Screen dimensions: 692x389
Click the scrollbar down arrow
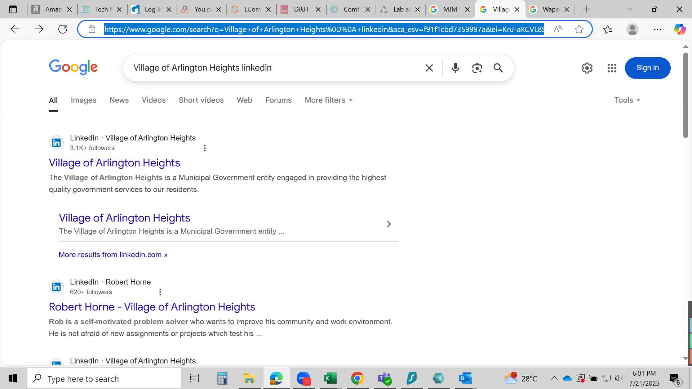click(x=686, y=359)
